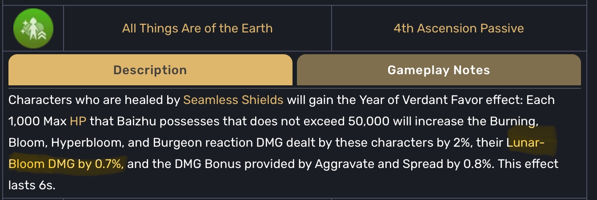Switch to the Gameplay Notes tab
The image size is (597, 200).
tap(439, 70)
